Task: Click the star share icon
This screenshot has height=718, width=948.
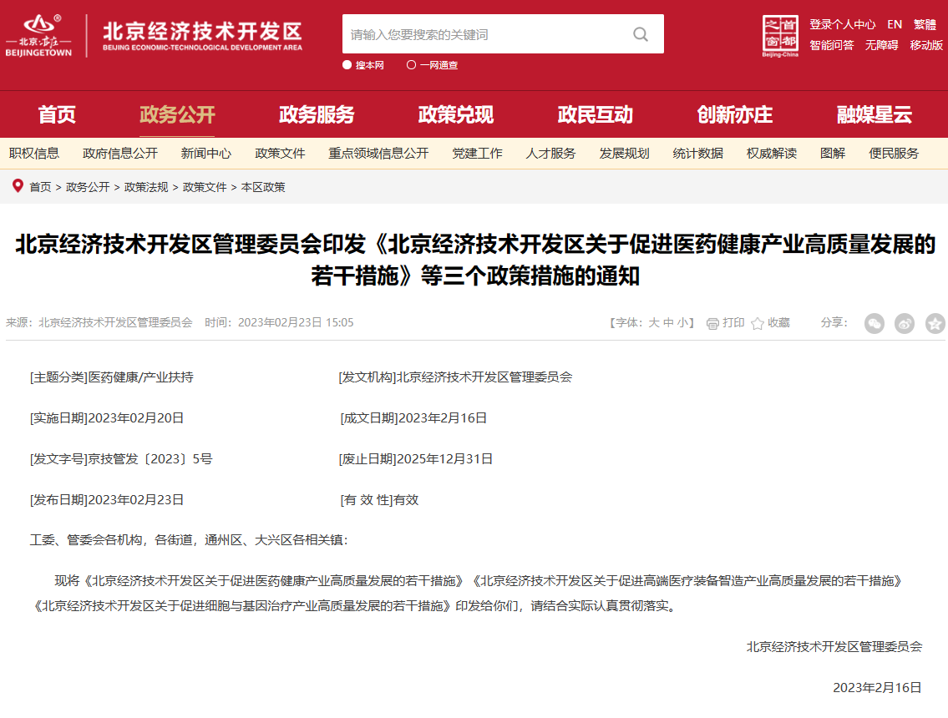Action: tap(935, 323)
